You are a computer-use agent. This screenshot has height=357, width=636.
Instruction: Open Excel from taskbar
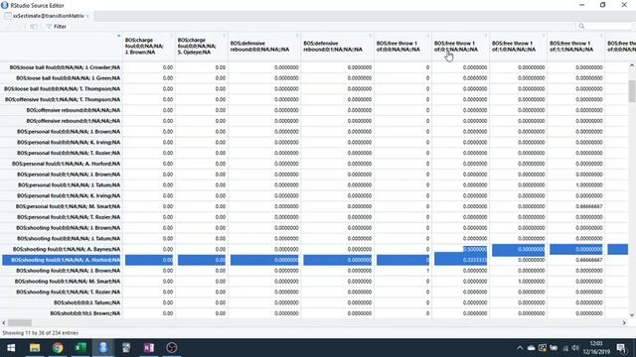(80, 348)
